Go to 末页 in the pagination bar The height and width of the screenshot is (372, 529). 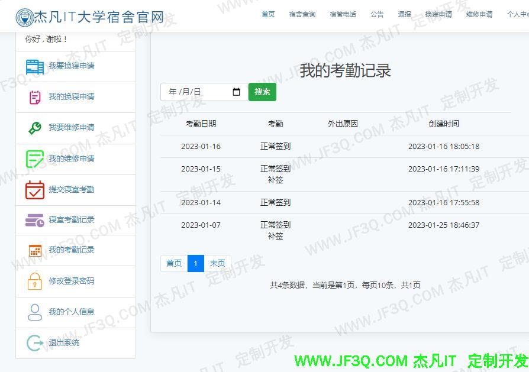click(x=218, y=263)
